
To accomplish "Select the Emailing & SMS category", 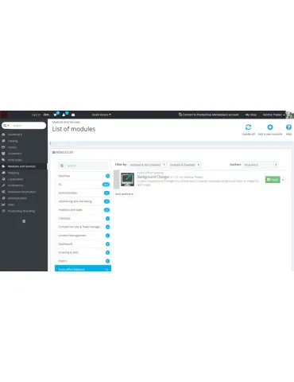I will point(83,252).
